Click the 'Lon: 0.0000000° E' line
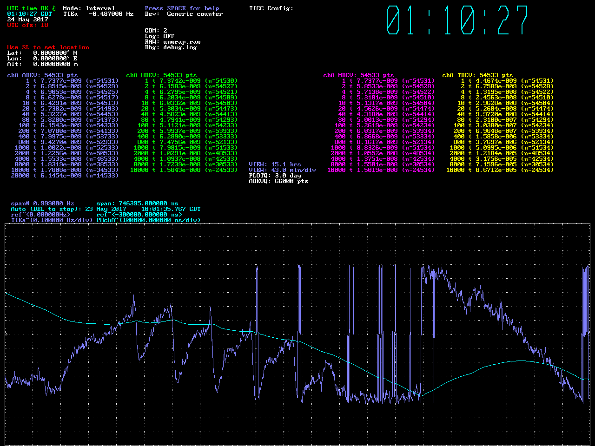This screenshot has height=446, width=595. pos(42,59)
